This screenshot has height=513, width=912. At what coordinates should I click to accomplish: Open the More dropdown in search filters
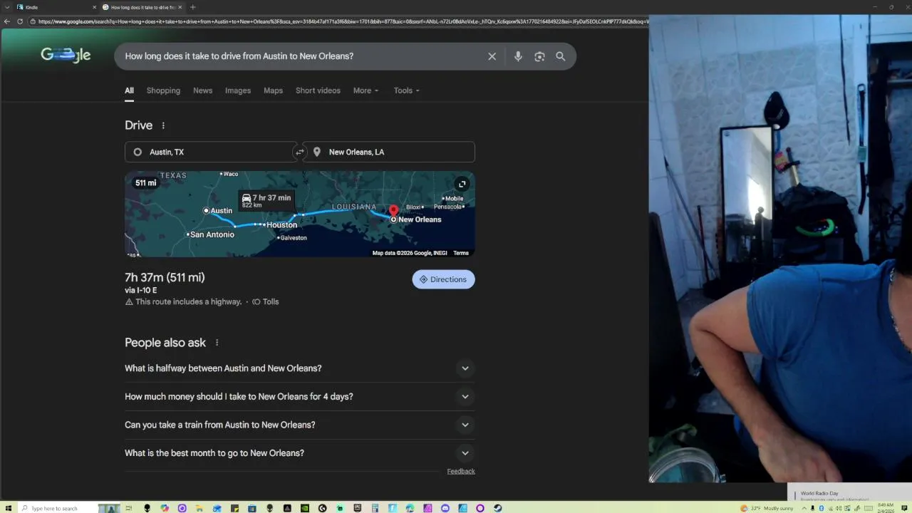(366, 90)
